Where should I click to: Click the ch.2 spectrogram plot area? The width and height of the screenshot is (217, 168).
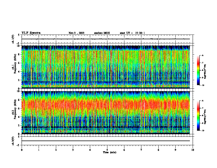click(105, 113)
